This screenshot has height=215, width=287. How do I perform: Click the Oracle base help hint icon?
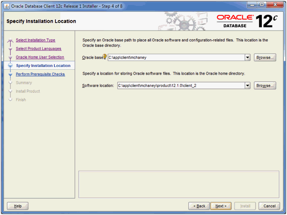pos(105,56)
